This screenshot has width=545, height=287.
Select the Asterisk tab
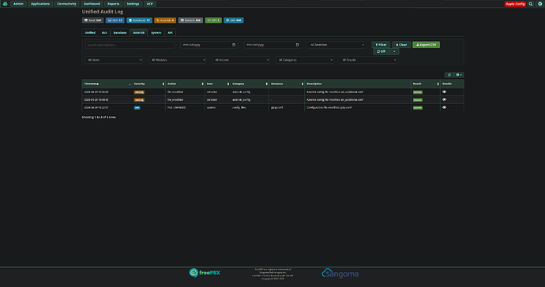(x=139, y=32)
